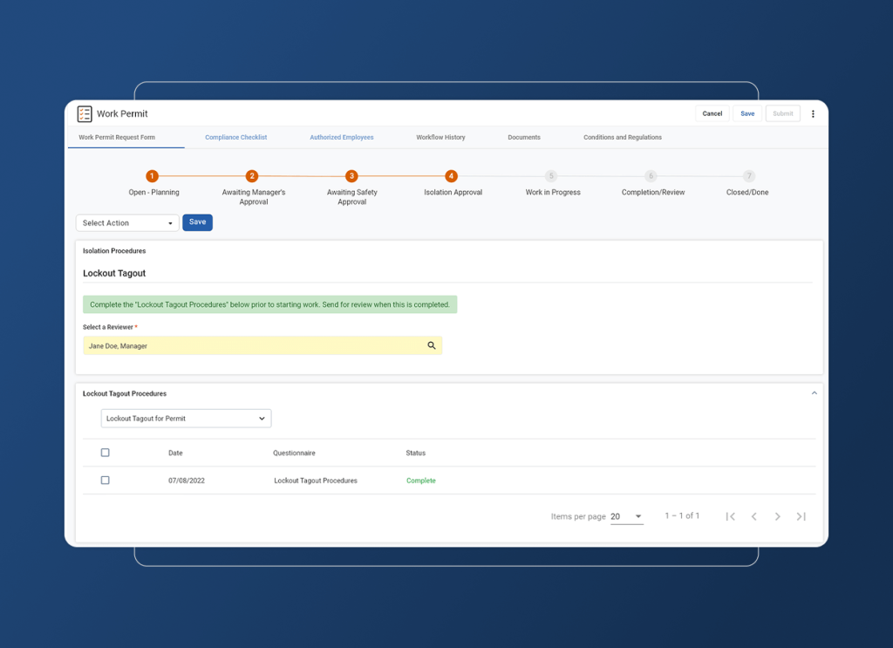Image resolution: width=893 pixels, height=648 pixels.
Task: Open the Lockout Tagout for Permit dropdown
Action: click(x=186, y=418)
